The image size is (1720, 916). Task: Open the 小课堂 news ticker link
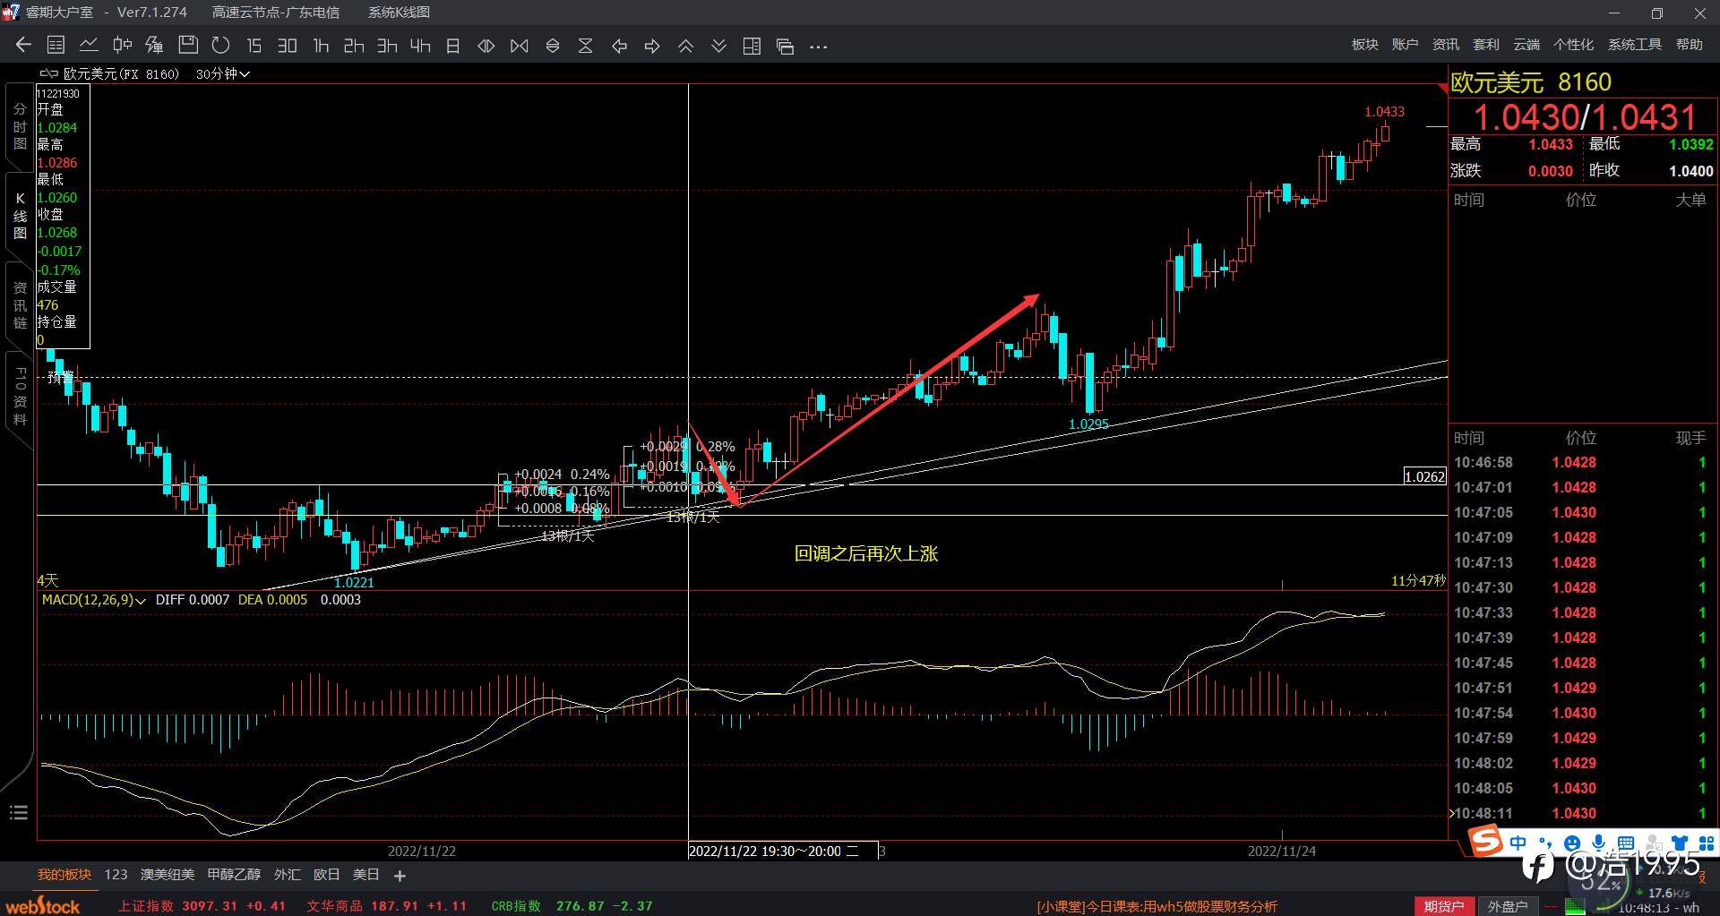pyautogui.click(x=1157, y=906)
